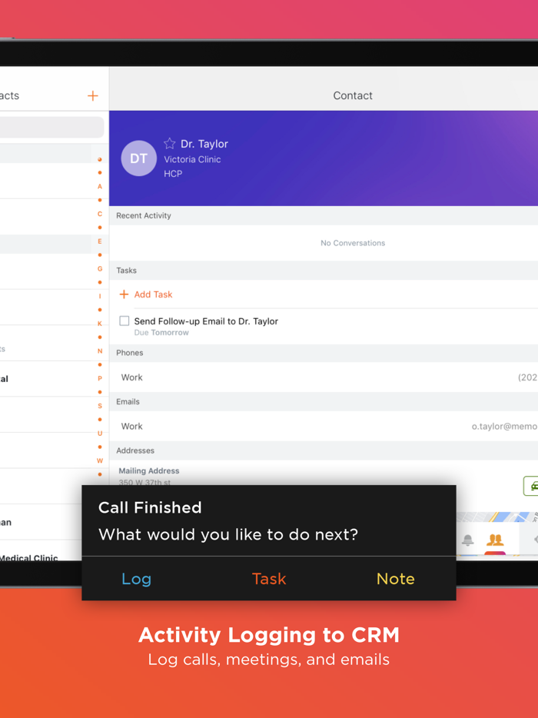The width and height of the screenshot is (538, 718).
Task: Click the Dr. Taylor name in header
Action: (204, 144)
